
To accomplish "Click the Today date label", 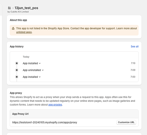I will pos(26,57).
